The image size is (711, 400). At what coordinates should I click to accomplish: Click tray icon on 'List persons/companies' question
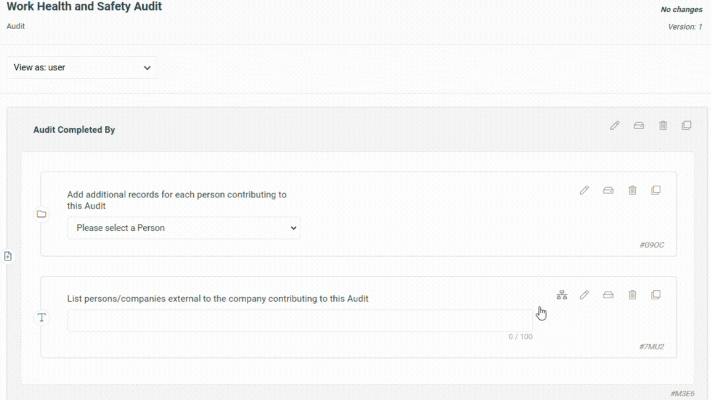click(608, 295)
